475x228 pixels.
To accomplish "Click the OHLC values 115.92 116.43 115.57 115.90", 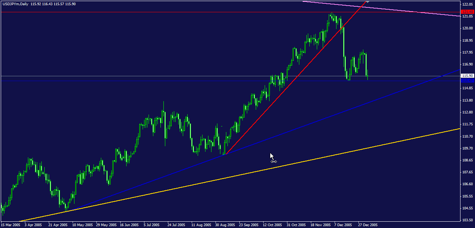I will coord(53,4).
